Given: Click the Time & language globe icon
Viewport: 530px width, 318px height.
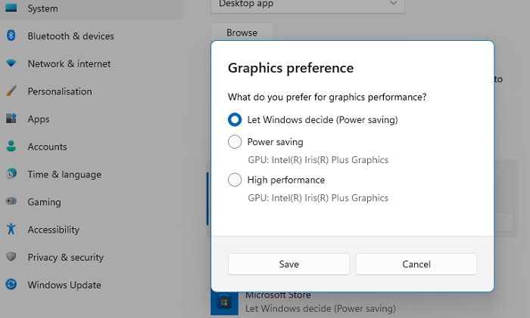Looking at the screenshot, I should click(x=11, y=174).
